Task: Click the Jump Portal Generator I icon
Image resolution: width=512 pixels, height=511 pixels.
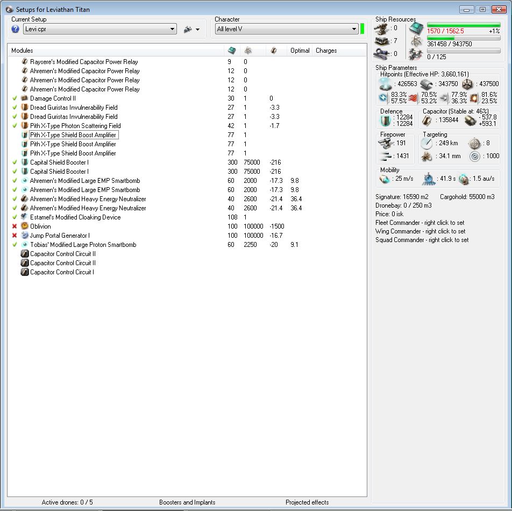Action: [x=25, y=235]
